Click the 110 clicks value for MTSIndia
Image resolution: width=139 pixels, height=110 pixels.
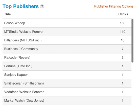tap(123, 32)
